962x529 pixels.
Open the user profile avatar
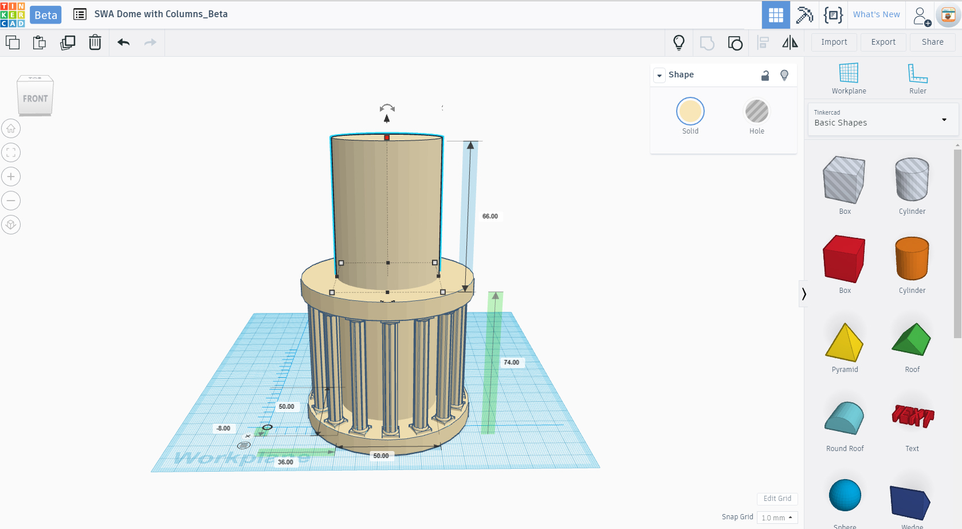948,15
